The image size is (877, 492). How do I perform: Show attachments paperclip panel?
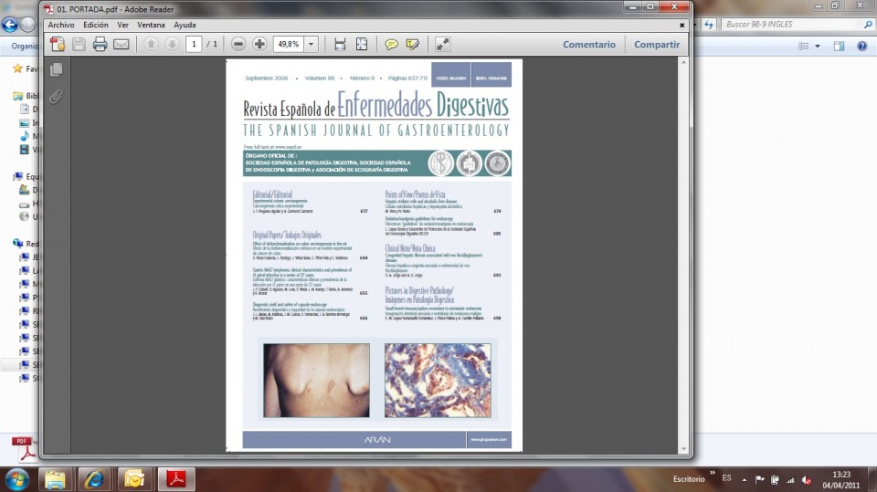point(56,97)
